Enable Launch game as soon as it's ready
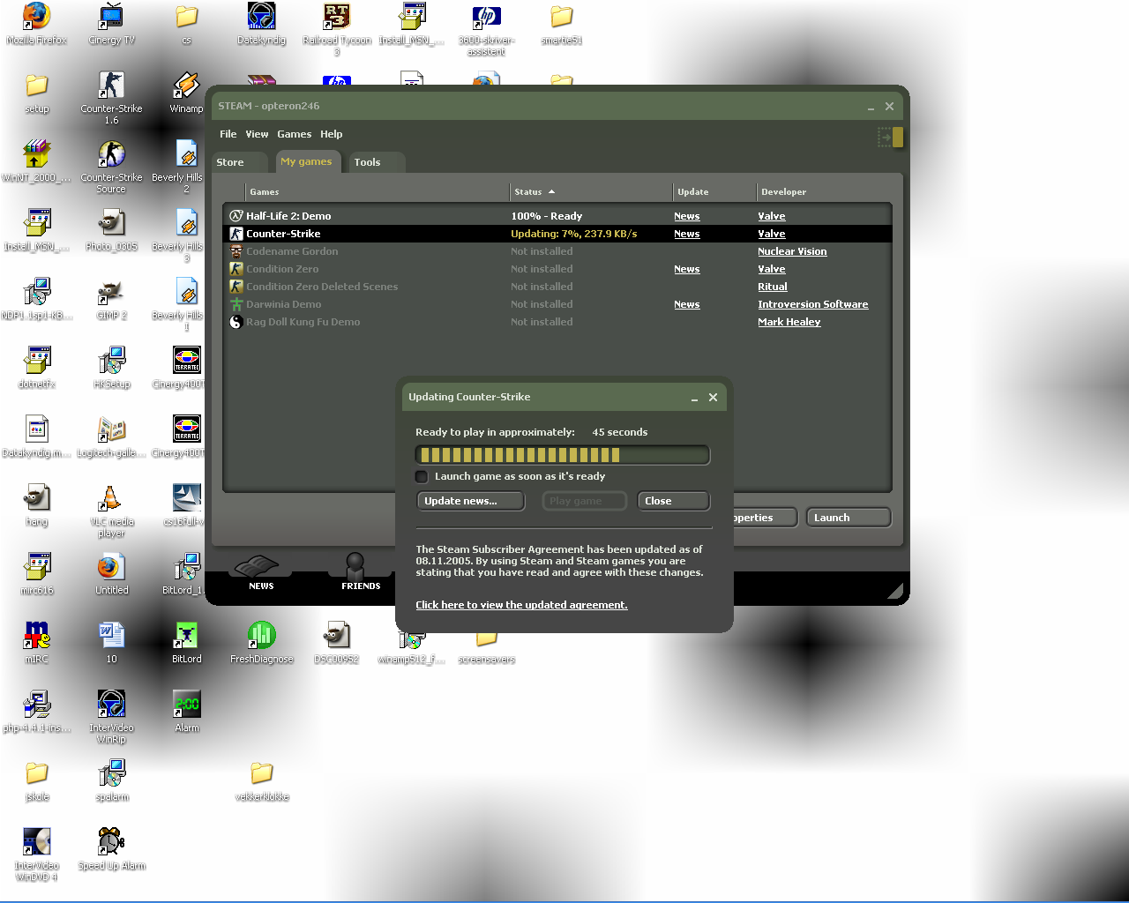 (422, 476)
